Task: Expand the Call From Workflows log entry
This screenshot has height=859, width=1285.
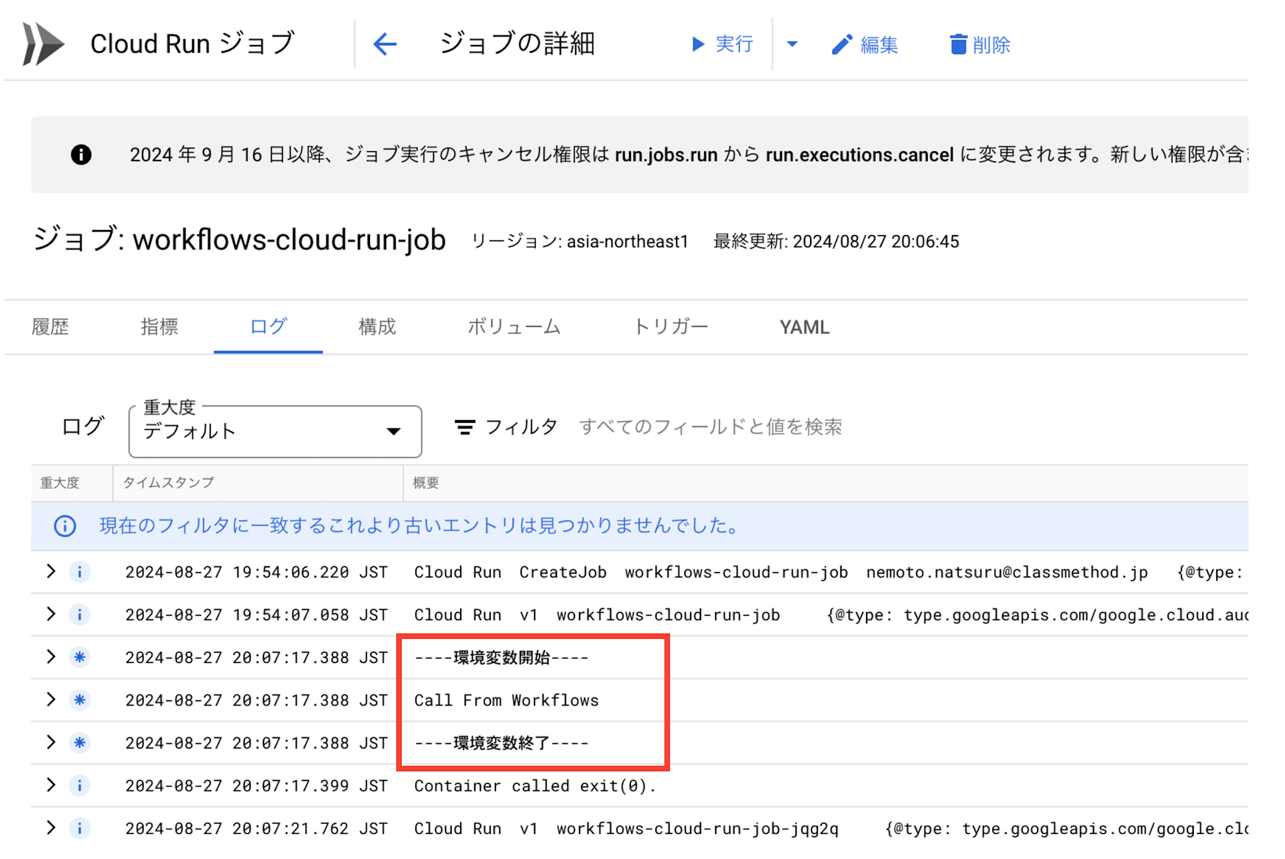Action: click(51, 699)
